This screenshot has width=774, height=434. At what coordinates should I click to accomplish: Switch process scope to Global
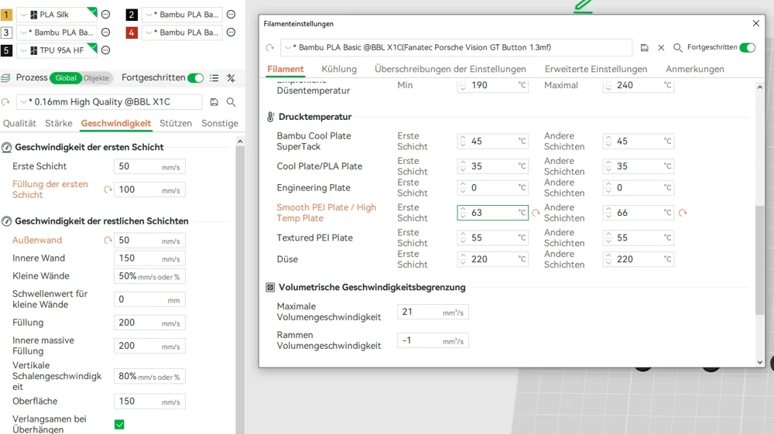[x=66, y=78]
